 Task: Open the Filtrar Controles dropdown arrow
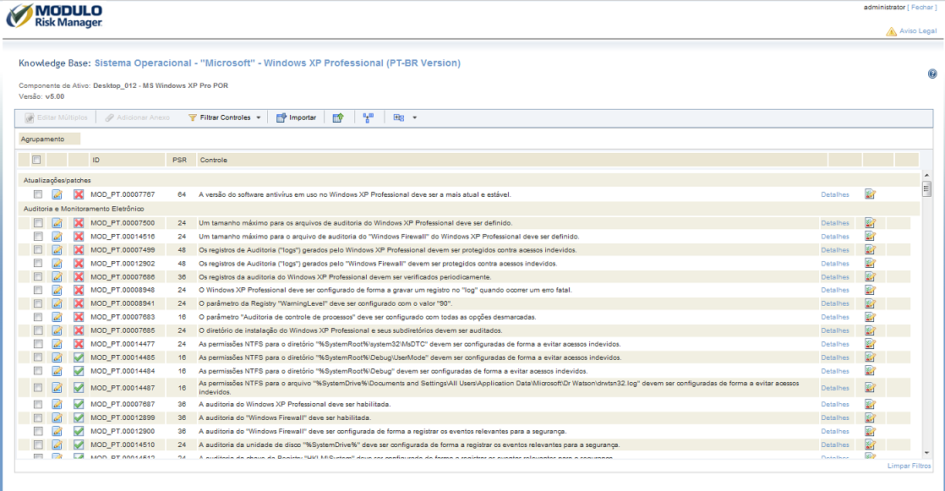(x=259, y=117)
